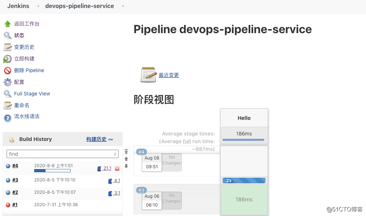Viewport: 366px width, 216px height.
Task: Click #3 badge in stage view
Action: [142, 190]
